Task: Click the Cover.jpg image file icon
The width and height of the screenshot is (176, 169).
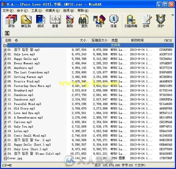Action: pyautogui.click(x=5, y=158)
